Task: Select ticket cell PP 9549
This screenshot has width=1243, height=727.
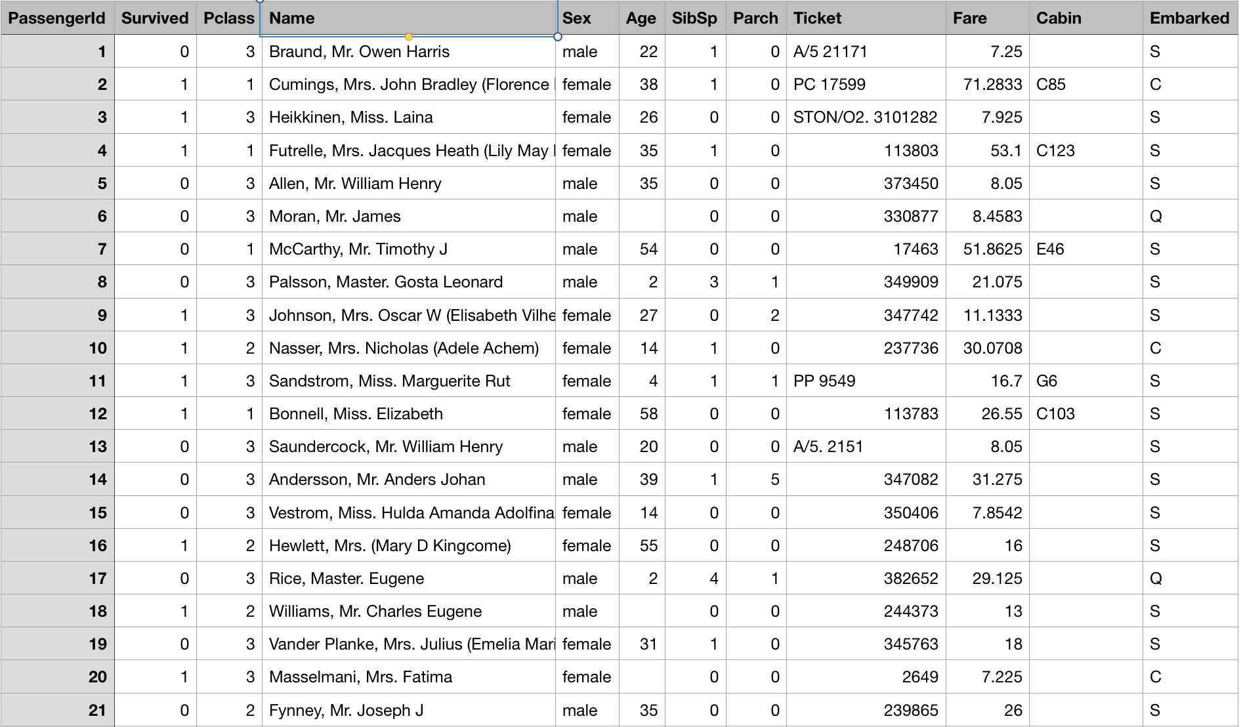Action: click(x=866, y=381)
